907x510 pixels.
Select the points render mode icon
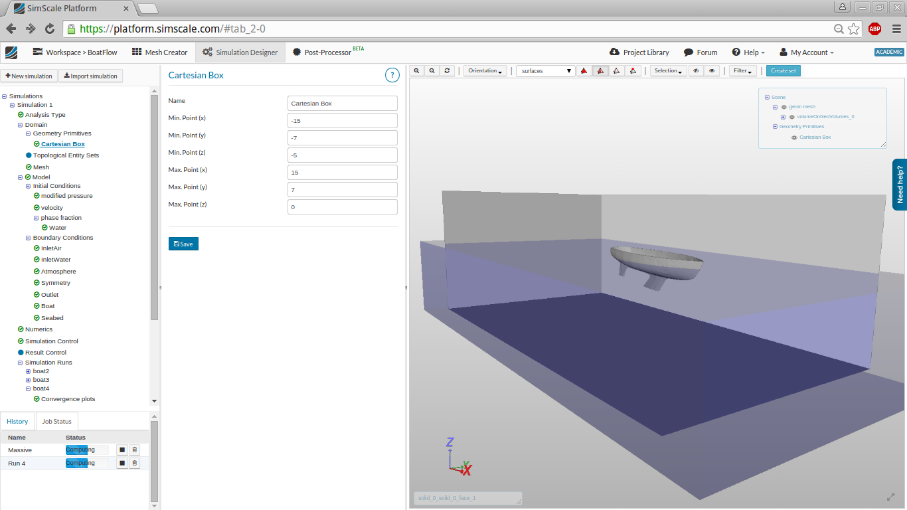pyautogui.click(x=633, y=71)
